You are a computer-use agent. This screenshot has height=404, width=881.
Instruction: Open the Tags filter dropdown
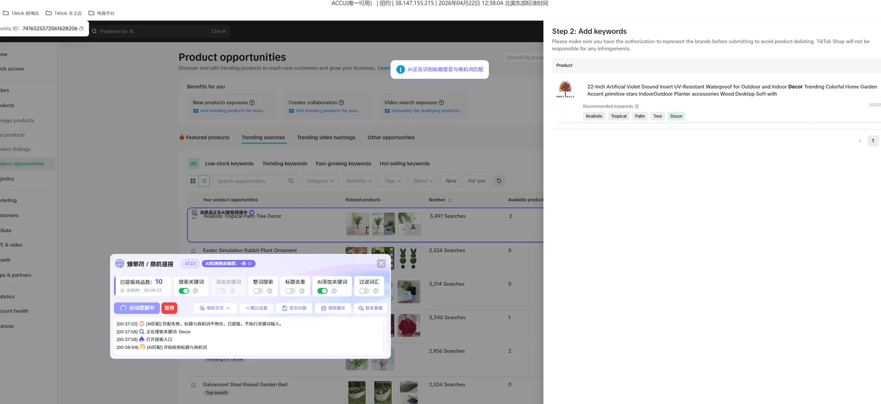pos(394,181)
